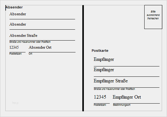Click the sender Straße und Hausnummer label
The height and width of the screenshot is (117, 167).
coord(30,42)
